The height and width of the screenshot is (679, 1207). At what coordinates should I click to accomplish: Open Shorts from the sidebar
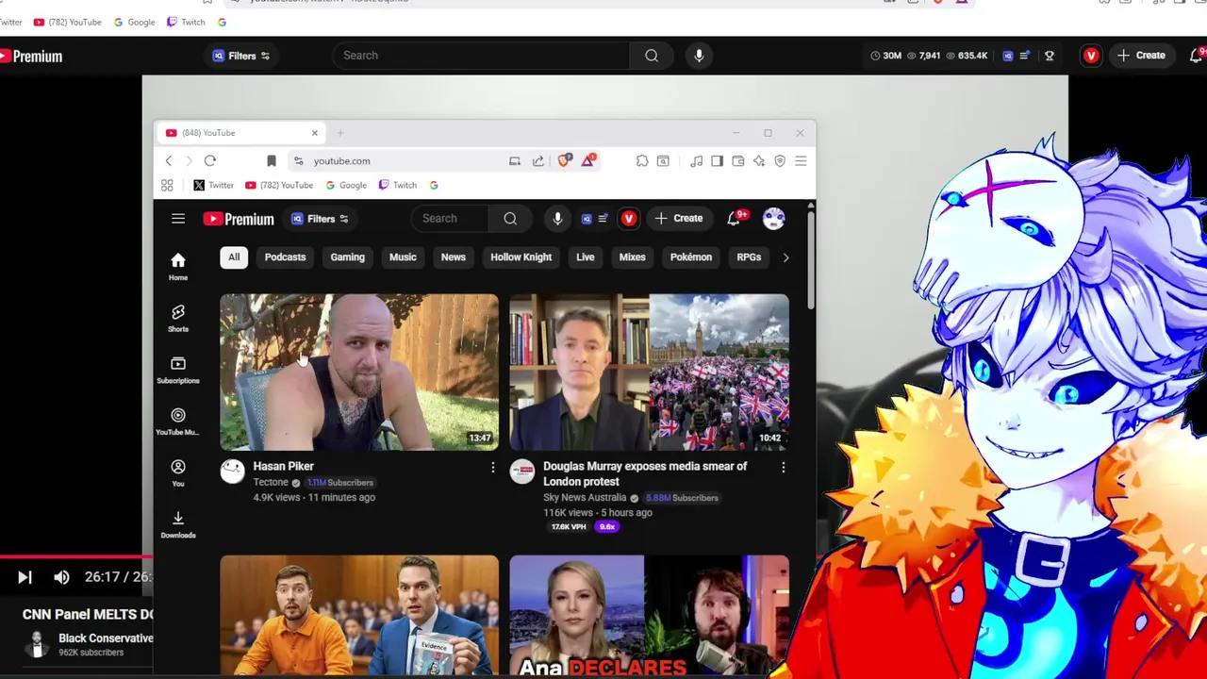(178, 319)
